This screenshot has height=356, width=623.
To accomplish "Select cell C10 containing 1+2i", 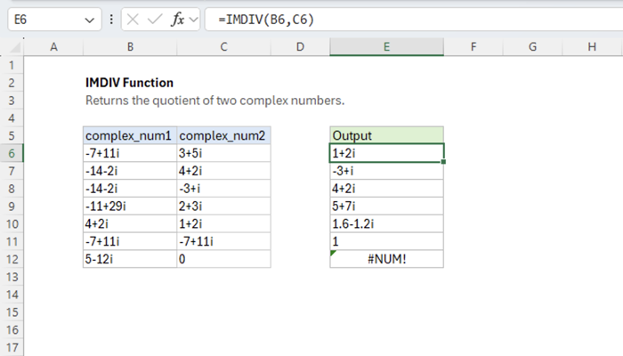I will (x=223, y=224).
